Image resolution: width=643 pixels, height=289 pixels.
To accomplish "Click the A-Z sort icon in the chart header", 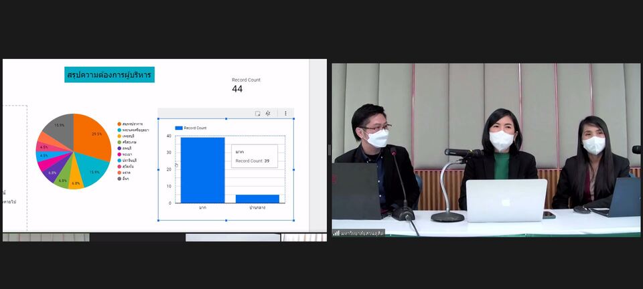I will (268, 113).
